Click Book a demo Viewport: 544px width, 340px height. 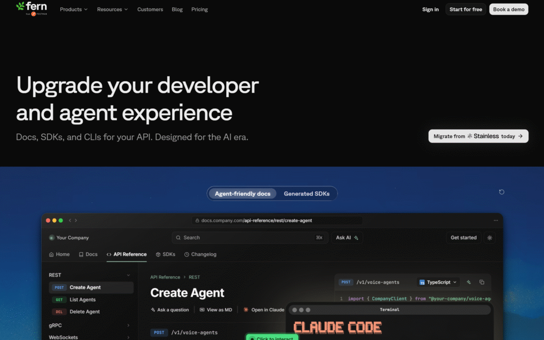tap(509, 10)
